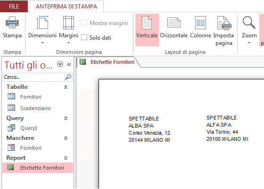Toggle the Mostra margini checkbox
Image resolution: width=264 pixels, height=189 pixels.
84,23
